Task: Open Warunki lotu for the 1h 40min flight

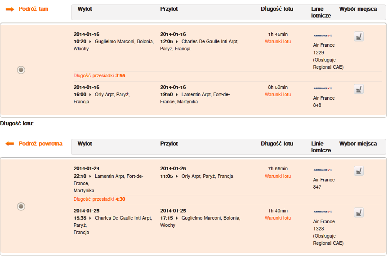Action: [x=278, y=218]
